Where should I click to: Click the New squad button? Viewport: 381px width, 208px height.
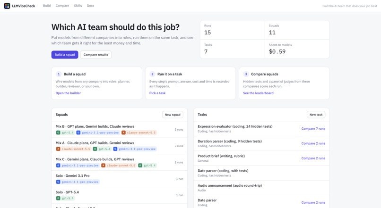173,115
